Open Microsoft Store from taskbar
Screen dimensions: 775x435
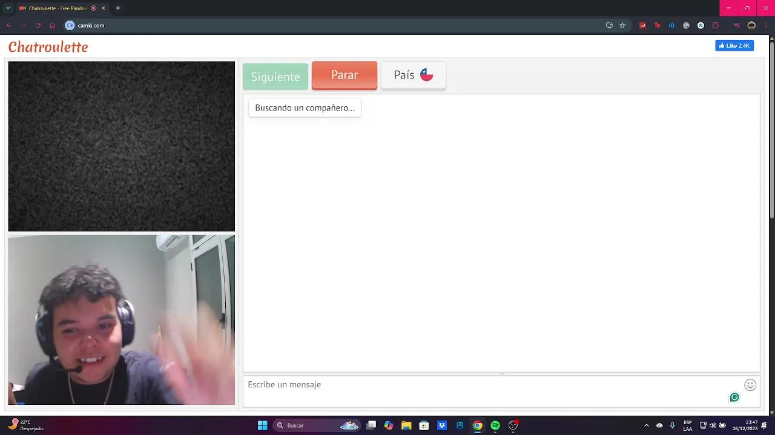[x=424, y=425]
